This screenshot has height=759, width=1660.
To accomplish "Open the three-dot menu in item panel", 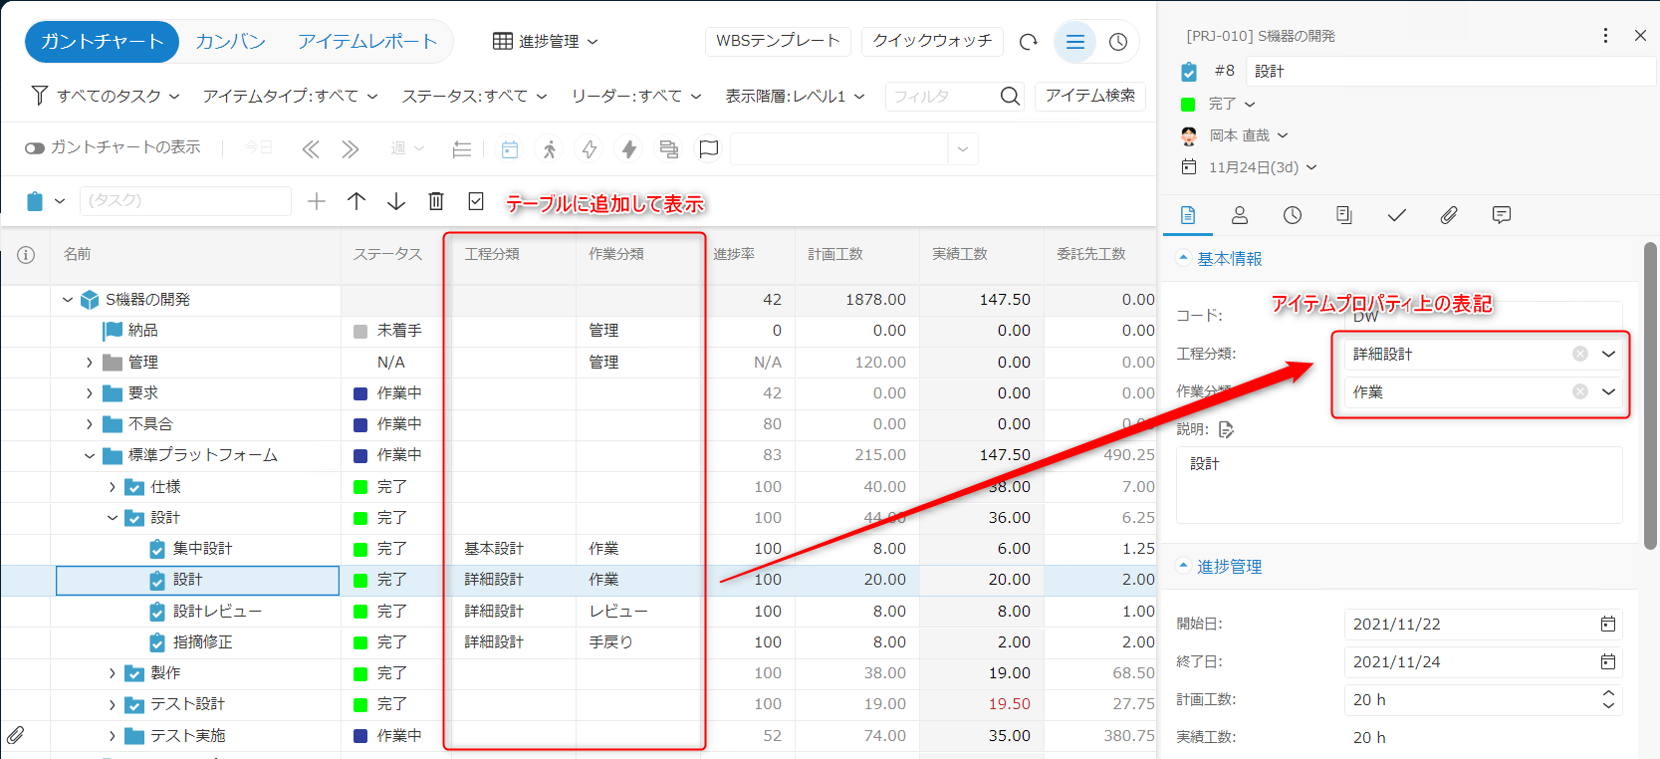I will point(1605,36).
